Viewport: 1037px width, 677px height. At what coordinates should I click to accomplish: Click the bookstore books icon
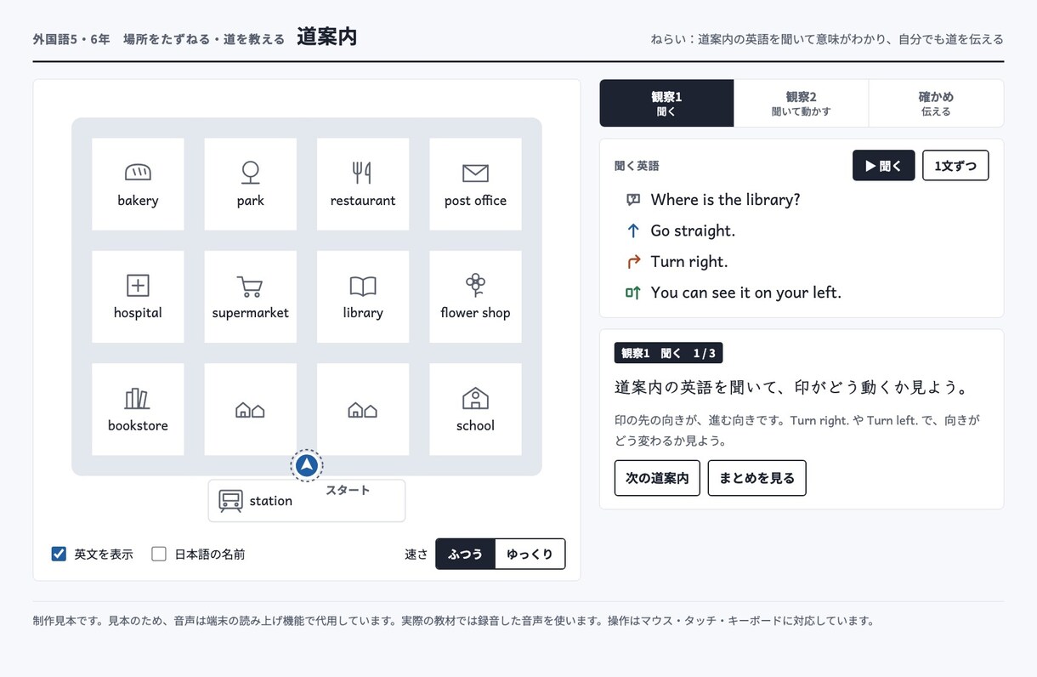pos(137,398)
